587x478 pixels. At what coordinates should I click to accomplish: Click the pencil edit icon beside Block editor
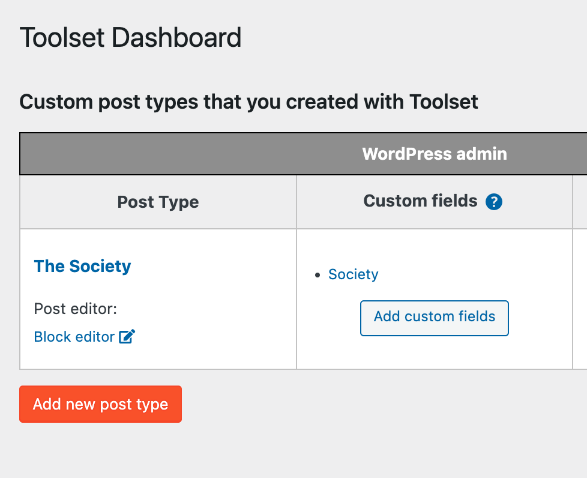127,336
